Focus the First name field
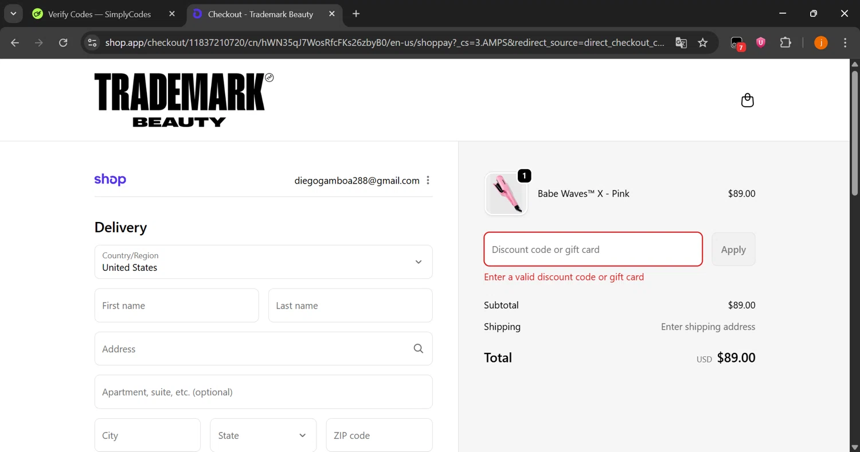This screenshot has height=452, width=860. click(177, 306)
